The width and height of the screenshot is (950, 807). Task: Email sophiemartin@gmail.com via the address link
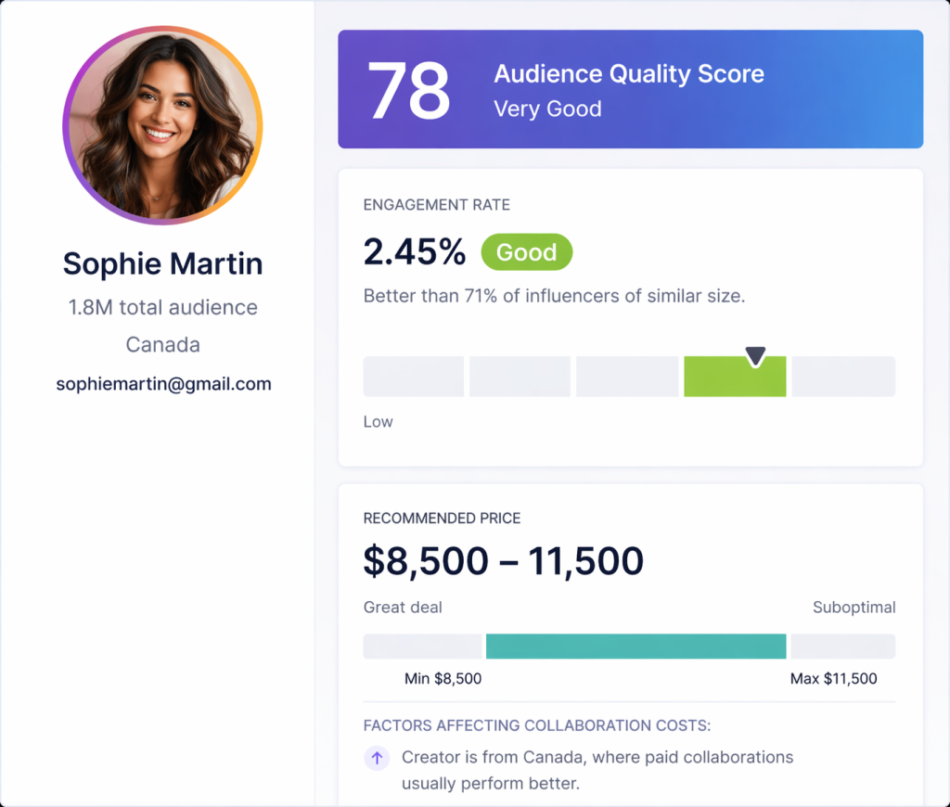(162, 383)
